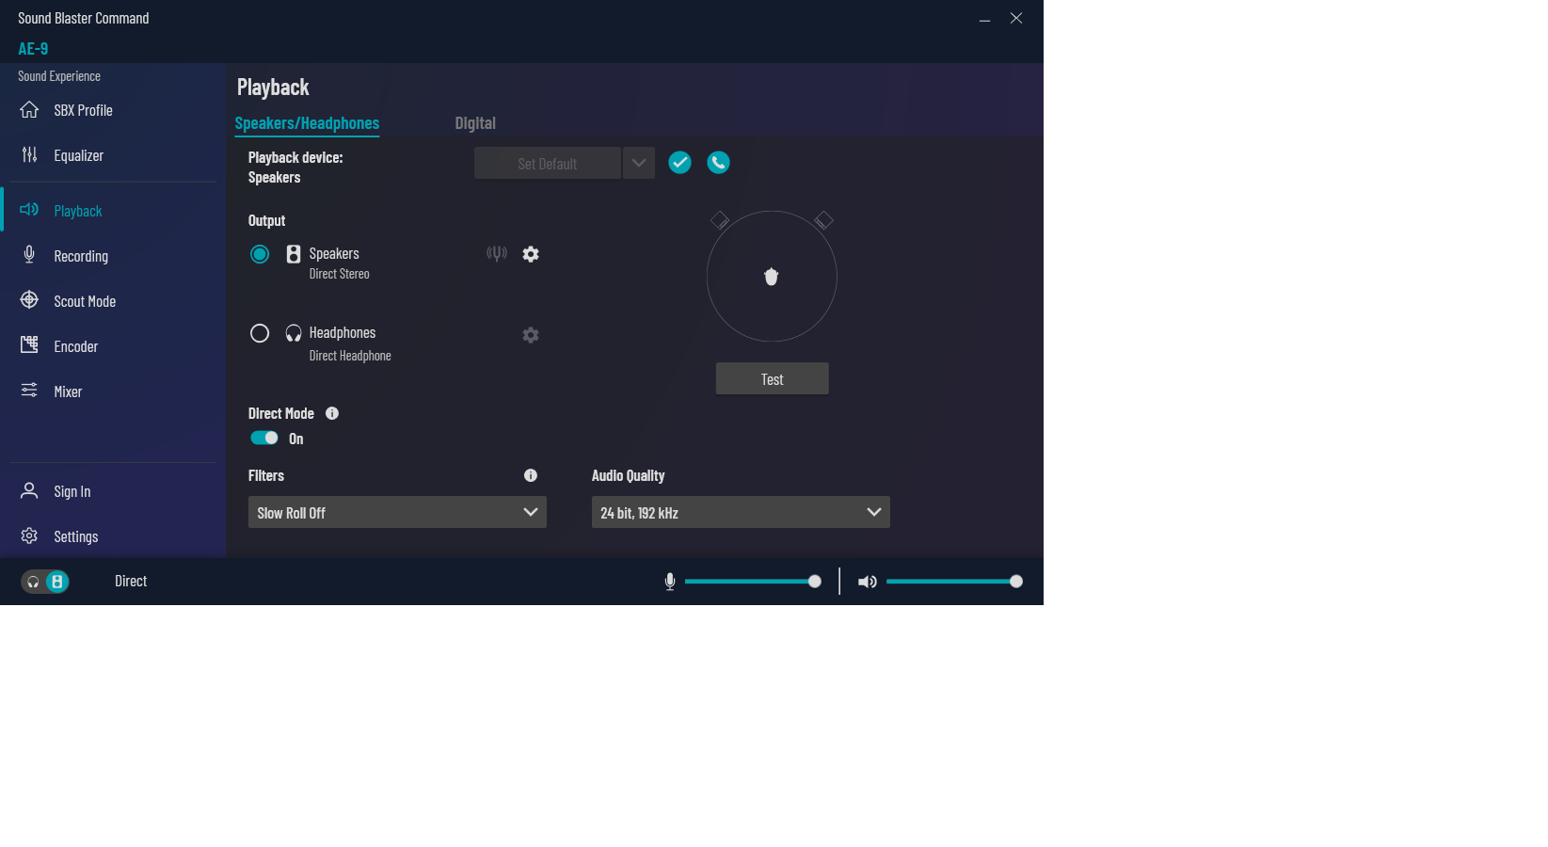Click the Test button
Image resolution: width=1548 pixels, height=847 pixels.
click(773, 378)
